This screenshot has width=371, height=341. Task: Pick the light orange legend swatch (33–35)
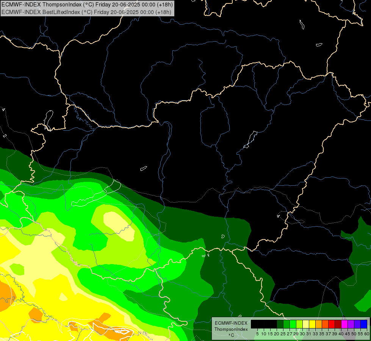319,324
